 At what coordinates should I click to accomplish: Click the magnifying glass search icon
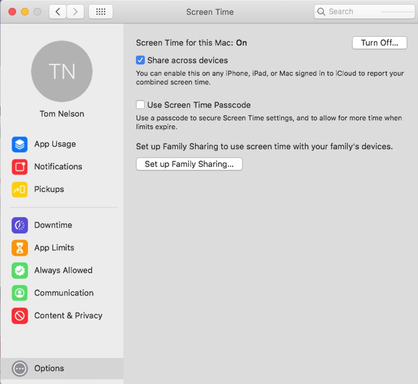point(321,12)
